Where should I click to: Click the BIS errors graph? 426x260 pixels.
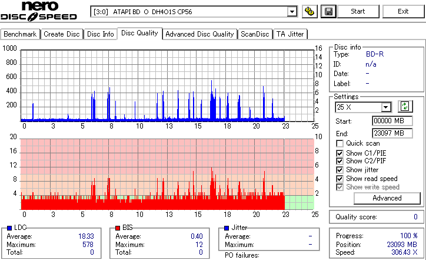pyautogui.click(x=167, y=174)
